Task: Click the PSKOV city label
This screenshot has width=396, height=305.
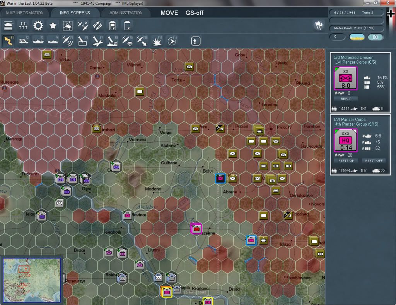Action: 284,128
